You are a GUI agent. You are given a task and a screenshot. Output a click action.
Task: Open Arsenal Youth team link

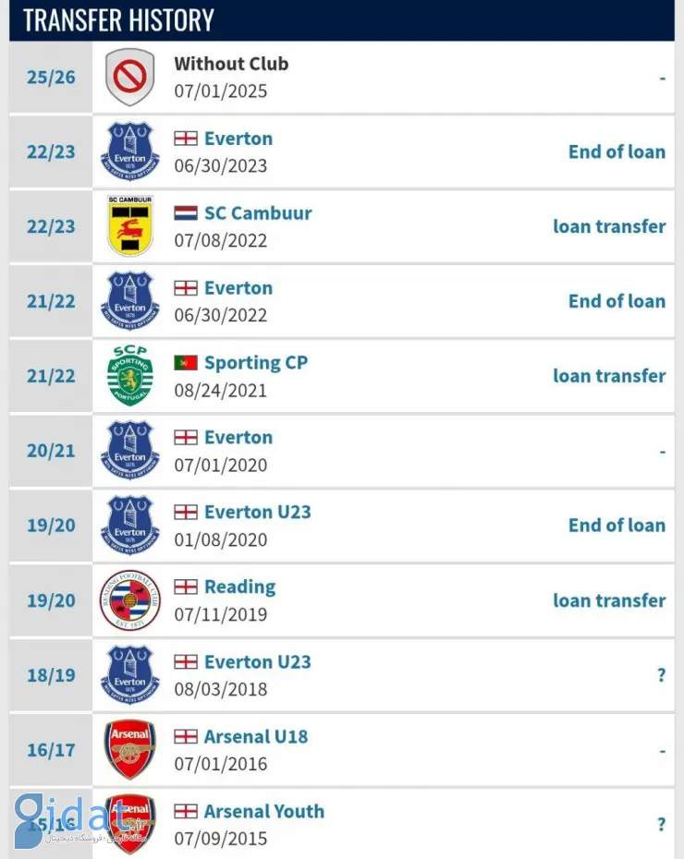tap(264, 811)
